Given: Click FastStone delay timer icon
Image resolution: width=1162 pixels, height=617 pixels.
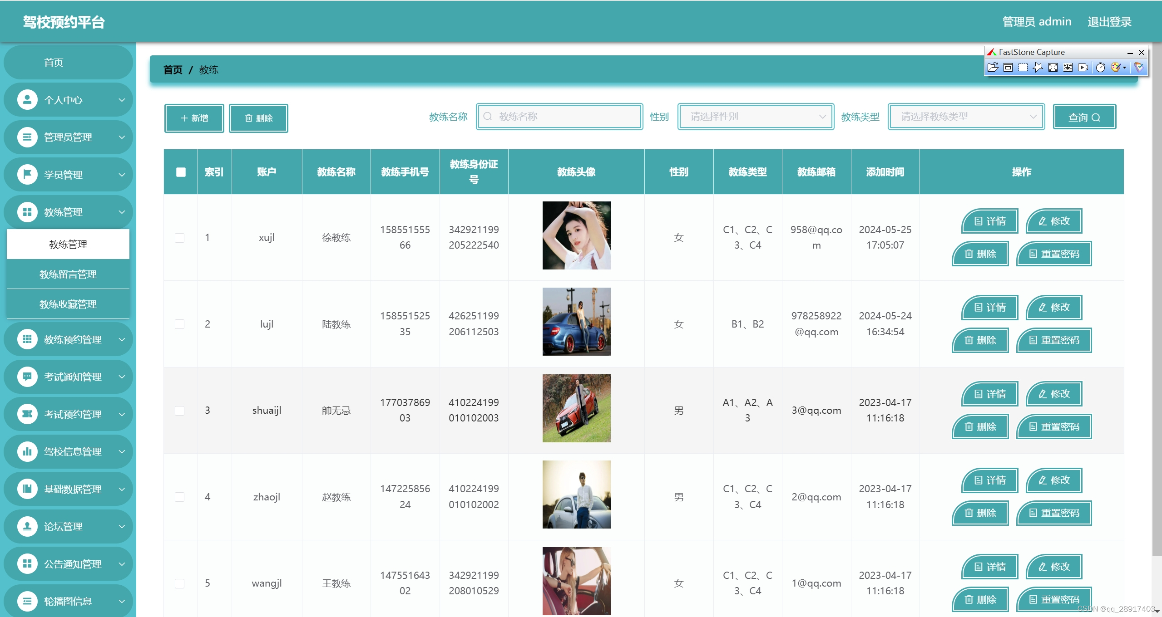Looking at the screenshot, I should click(x=1100, y=68).
